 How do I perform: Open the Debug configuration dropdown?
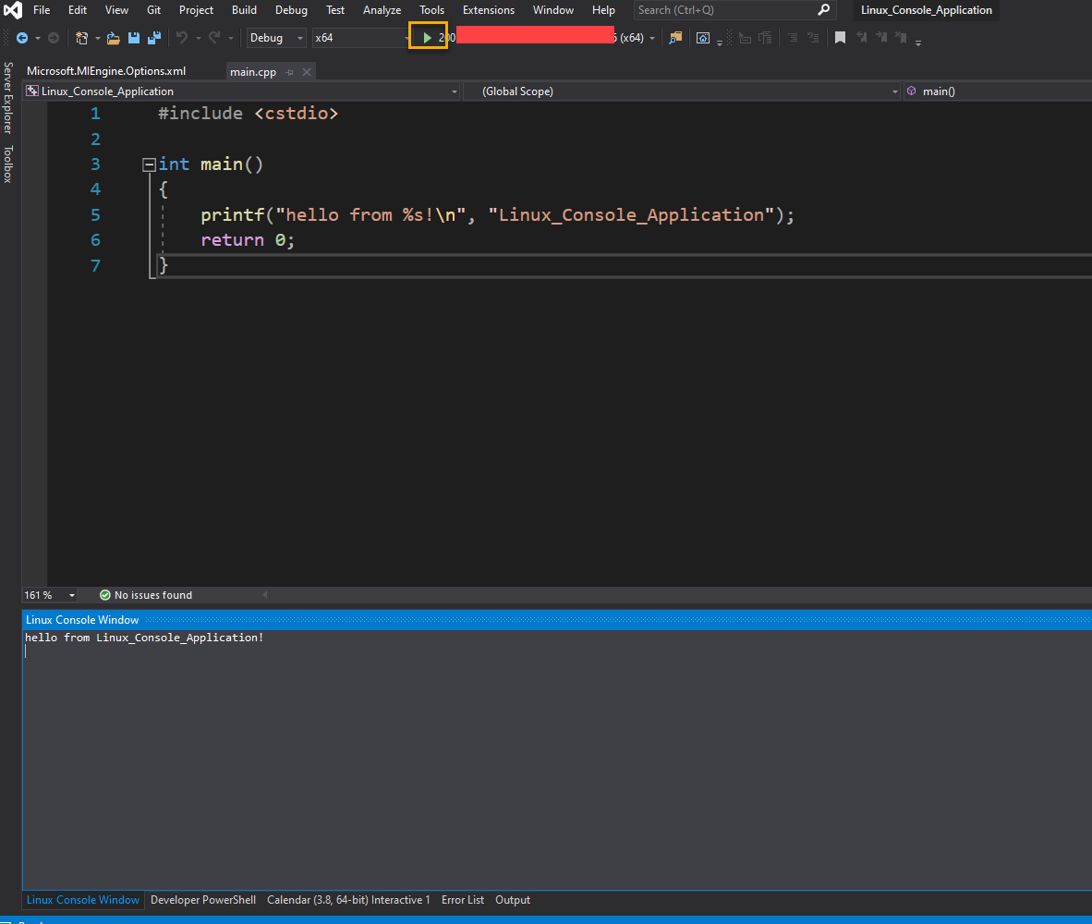(x=276, y=38)
